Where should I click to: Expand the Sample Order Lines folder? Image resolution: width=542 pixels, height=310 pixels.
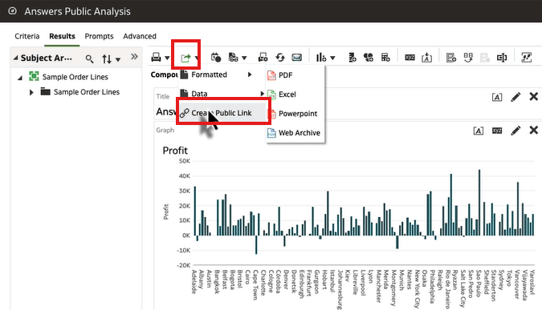[x=31, y=92]
